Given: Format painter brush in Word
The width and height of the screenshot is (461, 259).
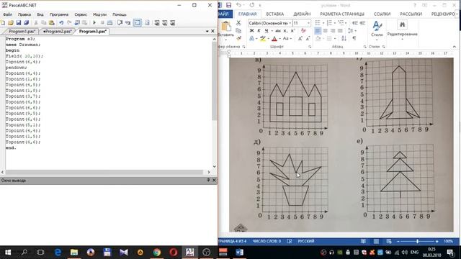Looking at the screenshot, I should point(238,38).
